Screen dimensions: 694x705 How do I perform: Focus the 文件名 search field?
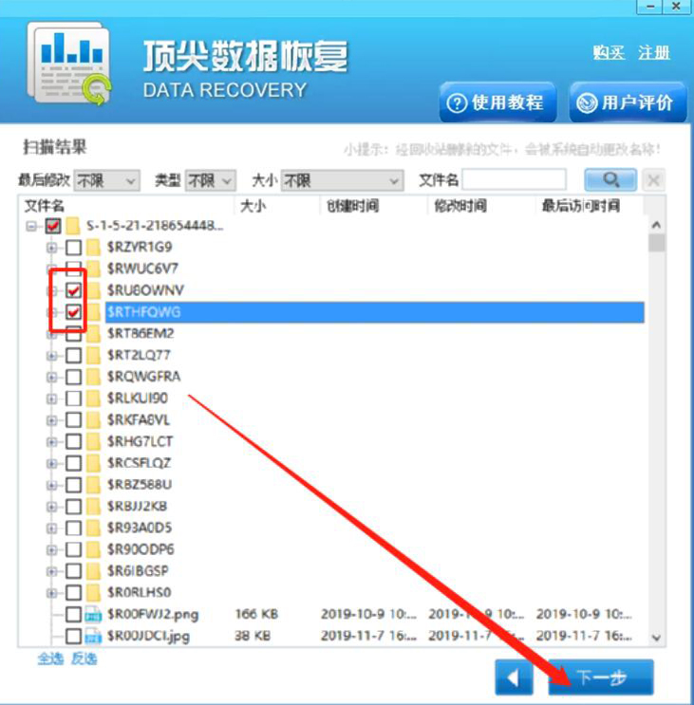pyautogui.click(x=514, y=180)
